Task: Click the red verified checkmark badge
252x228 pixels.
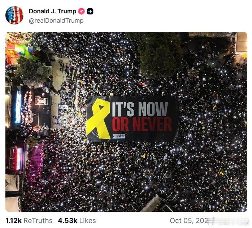Action: pos(82,11)
